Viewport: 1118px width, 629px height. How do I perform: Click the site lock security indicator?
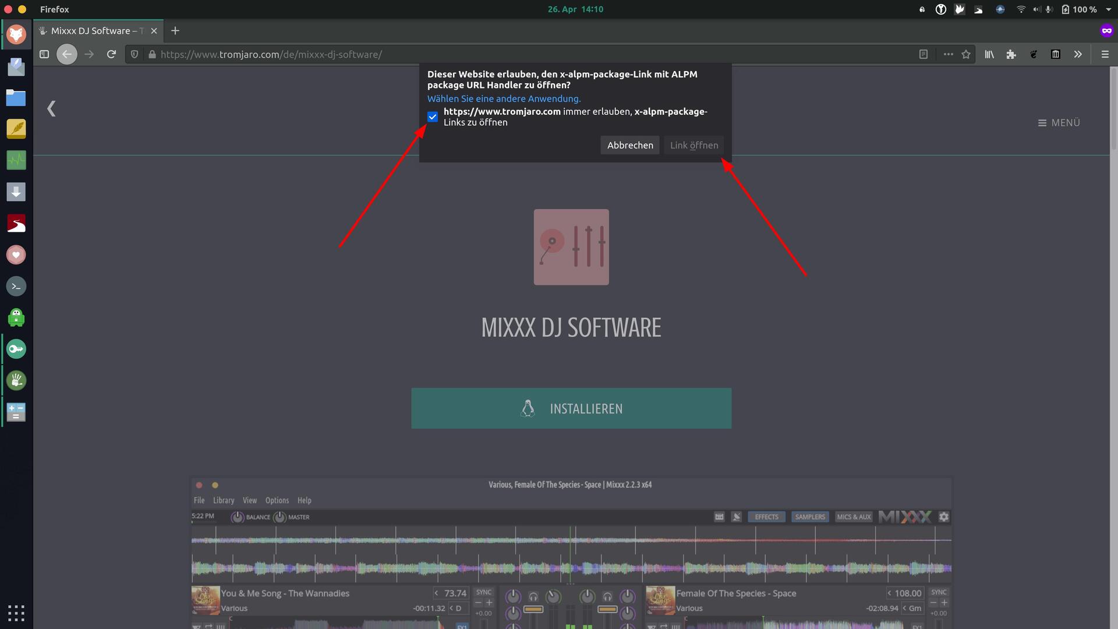[x=152, y=54]
